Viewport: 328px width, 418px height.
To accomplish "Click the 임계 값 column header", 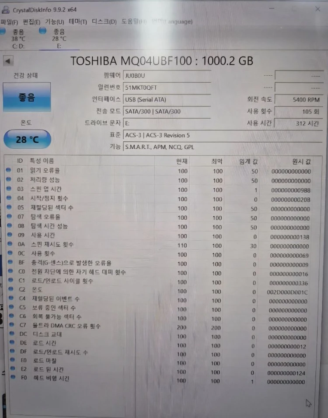I will [248, 161].
